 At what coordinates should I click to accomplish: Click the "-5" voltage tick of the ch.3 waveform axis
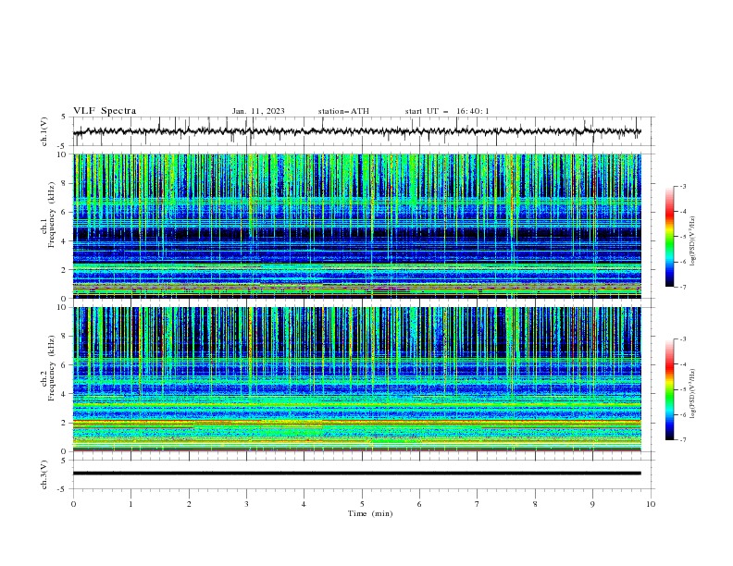click(x=63, y=489)
